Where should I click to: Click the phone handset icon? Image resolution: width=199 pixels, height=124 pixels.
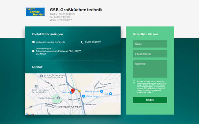click(x=82, y=42)
